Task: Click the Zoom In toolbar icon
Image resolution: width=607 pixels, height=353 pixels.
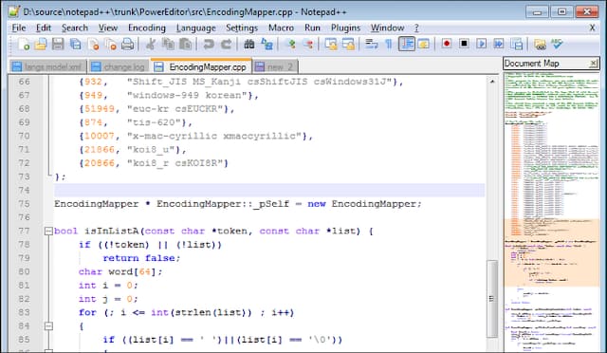Action: 290,45
